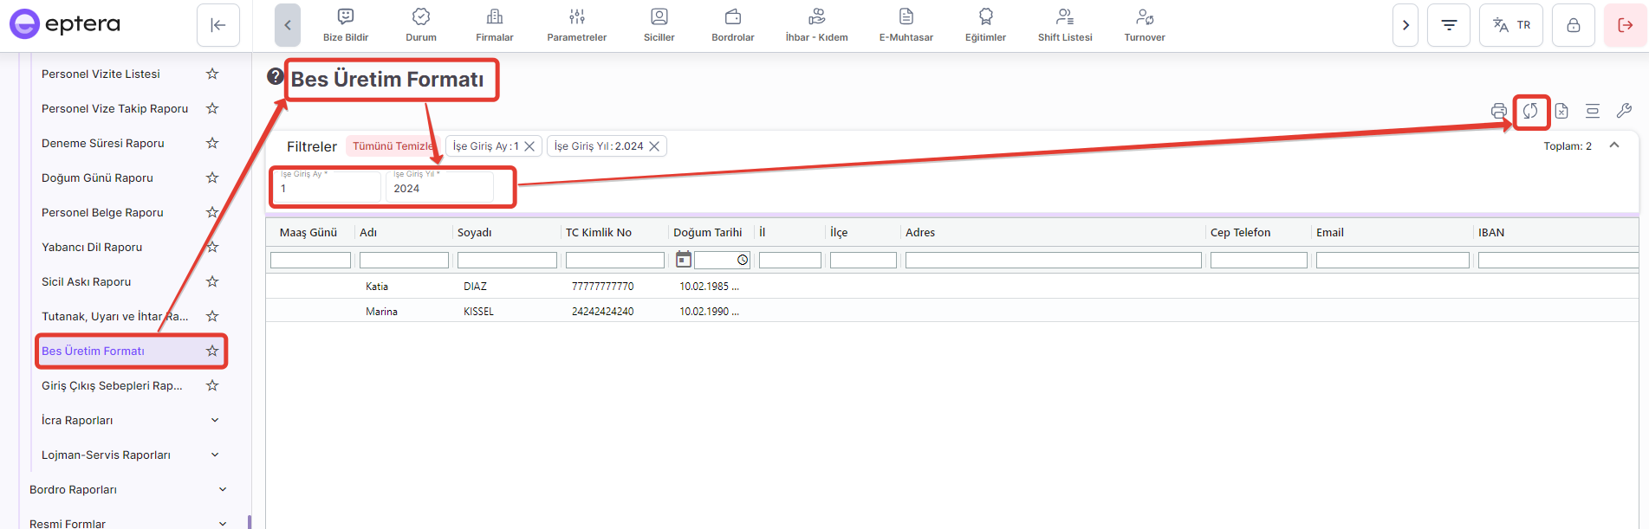Click the refresh icon above the table

point(1530,111)
